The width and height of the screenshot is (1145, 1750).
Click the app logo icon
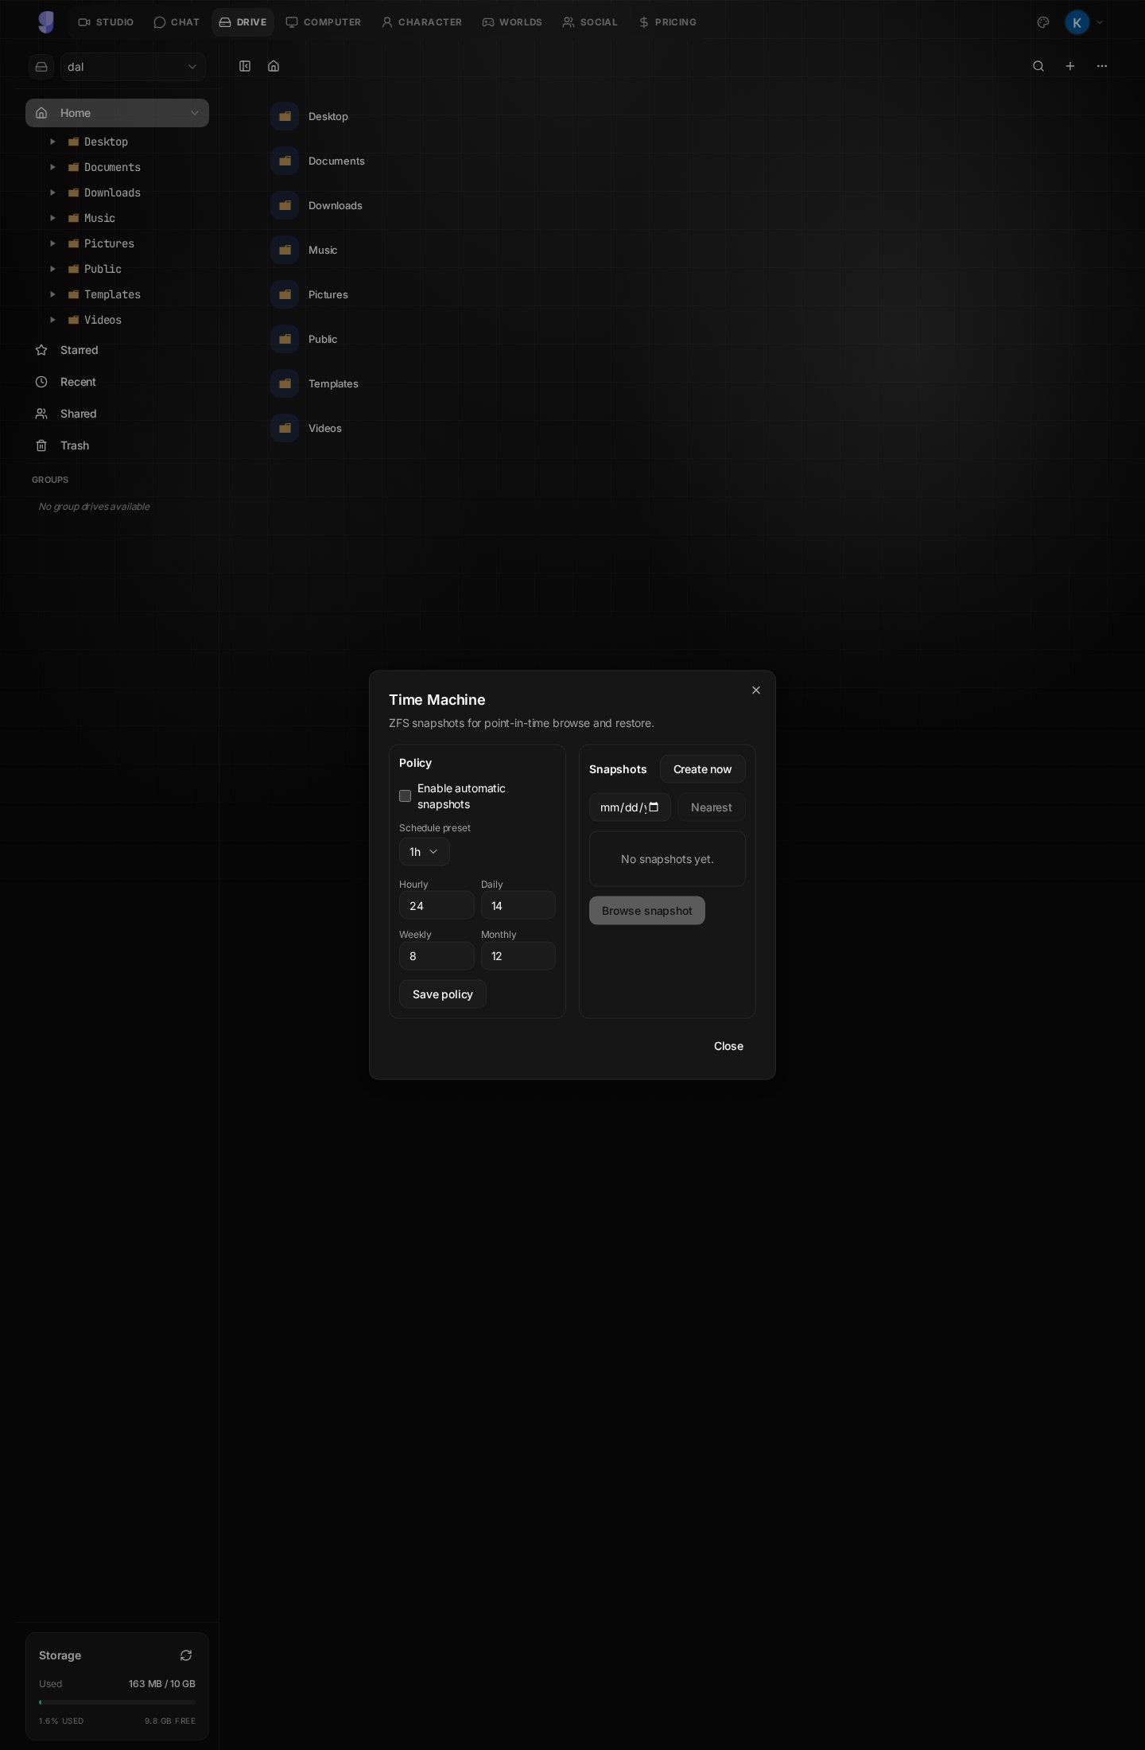pos(46,22)
